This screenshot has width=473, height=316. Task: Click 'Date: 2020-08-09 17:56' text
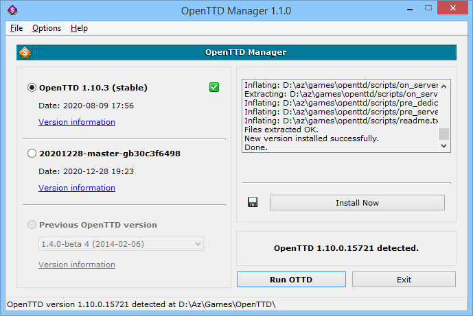pyautogui.click(x=86, y=106)
